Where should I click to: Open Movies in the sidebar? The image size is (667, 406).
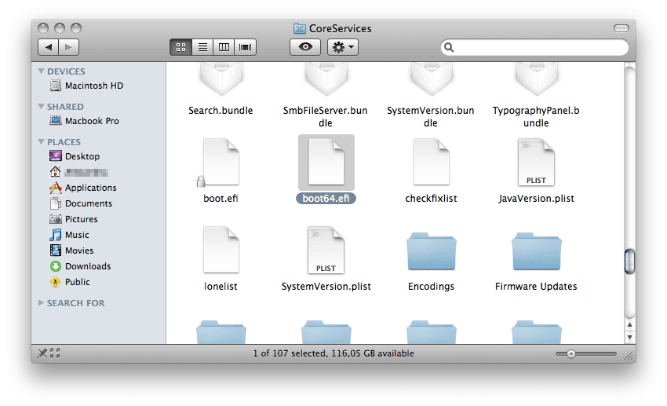[71, 251]
